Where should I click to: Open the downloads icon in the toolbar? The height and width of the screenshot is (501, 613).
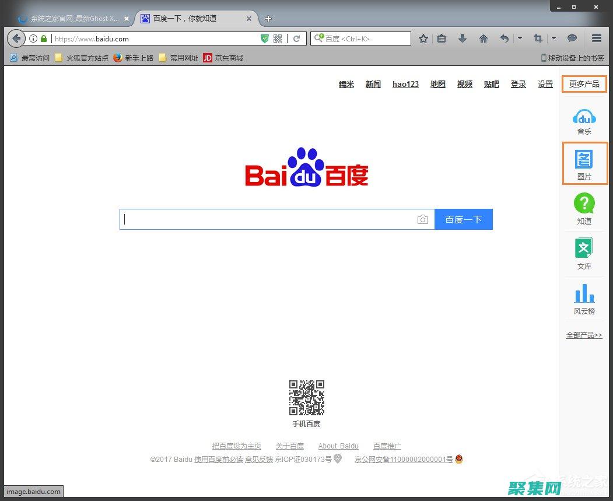coord(462,38)
